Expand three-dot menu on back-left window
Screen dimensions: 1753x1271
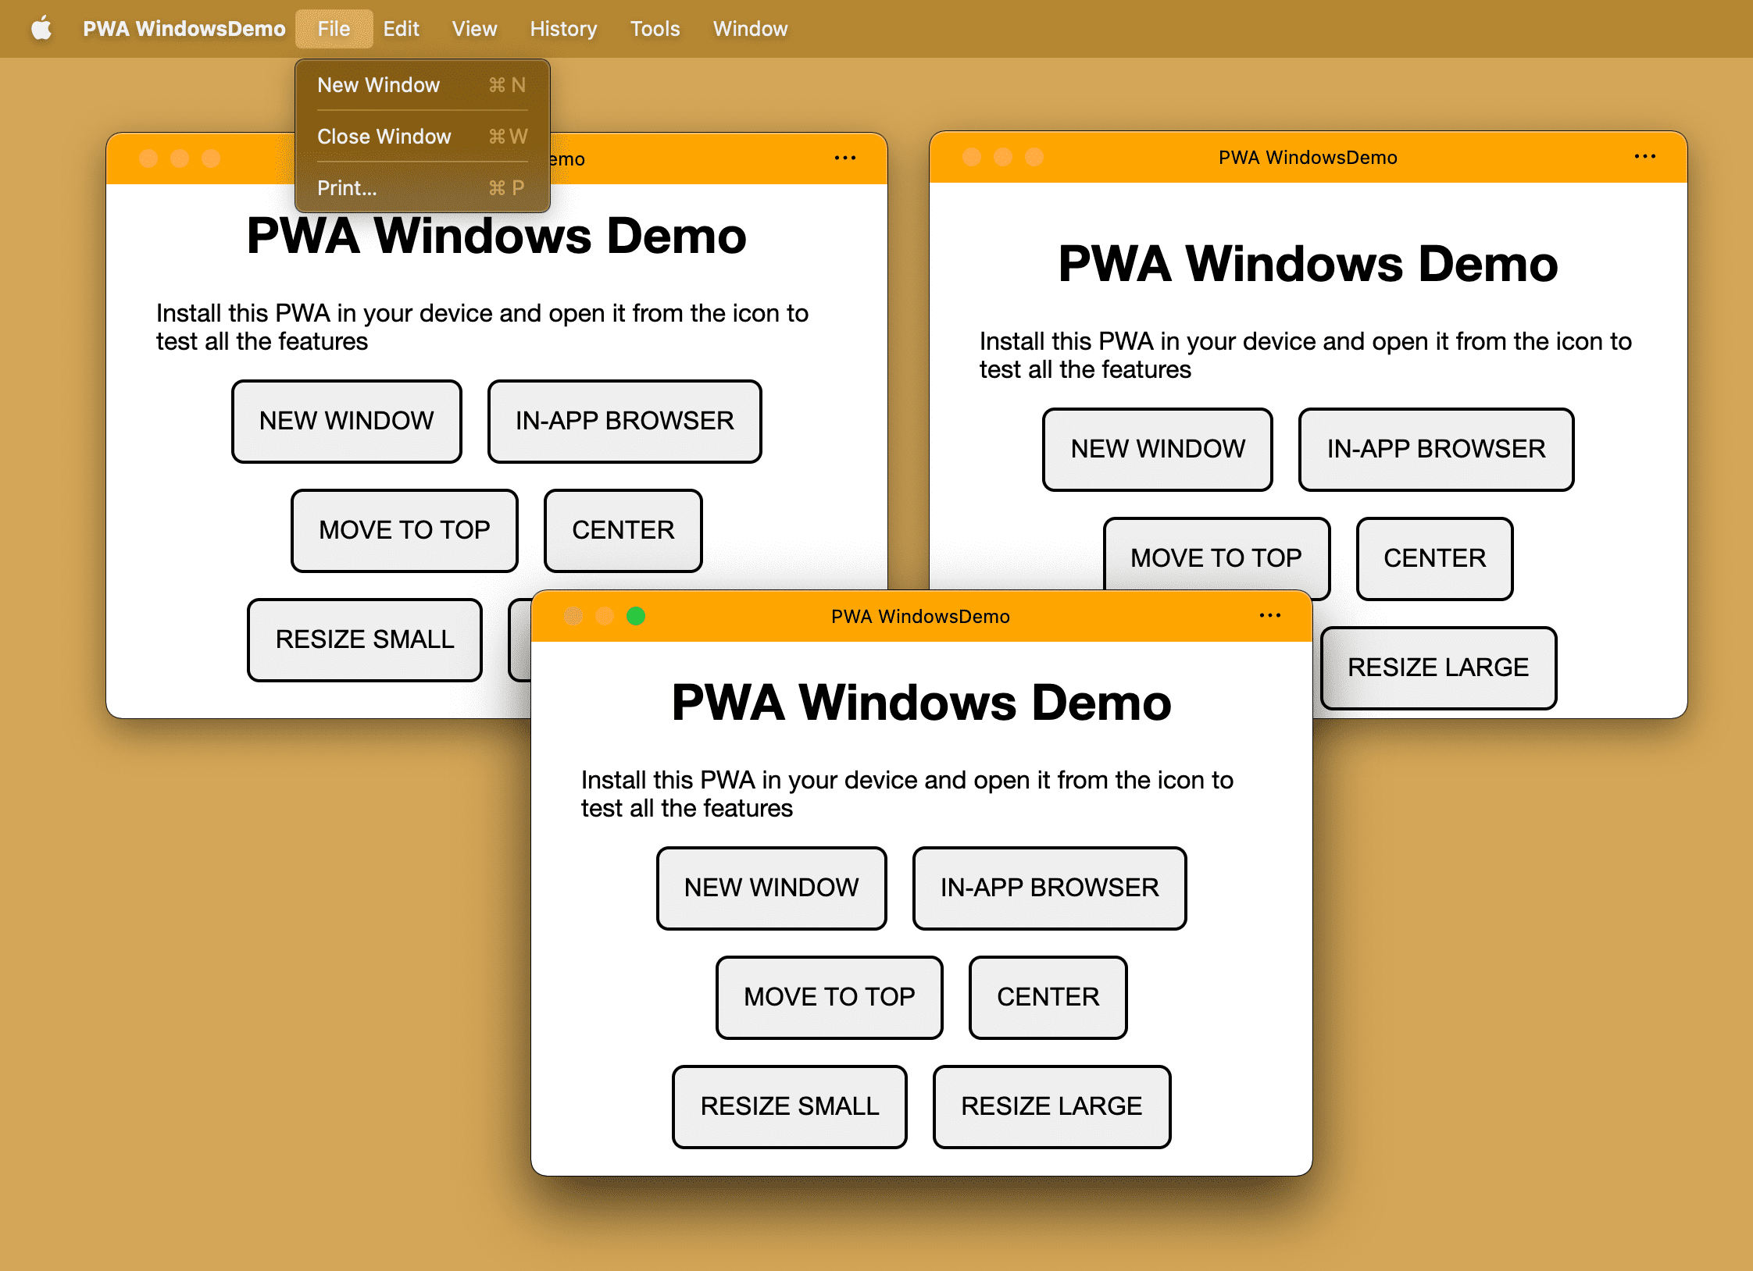(845, 159)
